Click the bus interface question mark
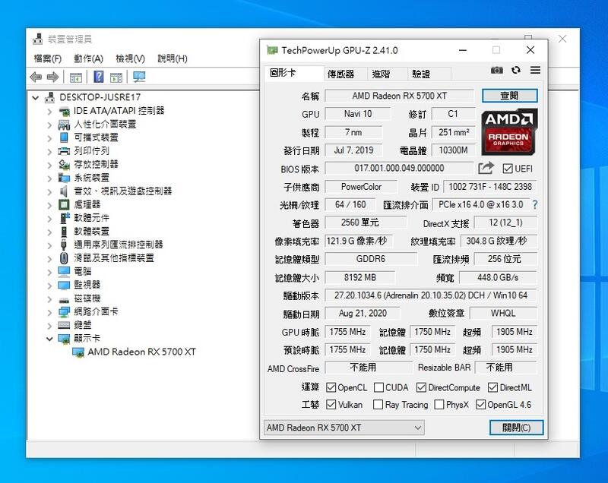Screen dimensions: 608x483 point(535,204)
